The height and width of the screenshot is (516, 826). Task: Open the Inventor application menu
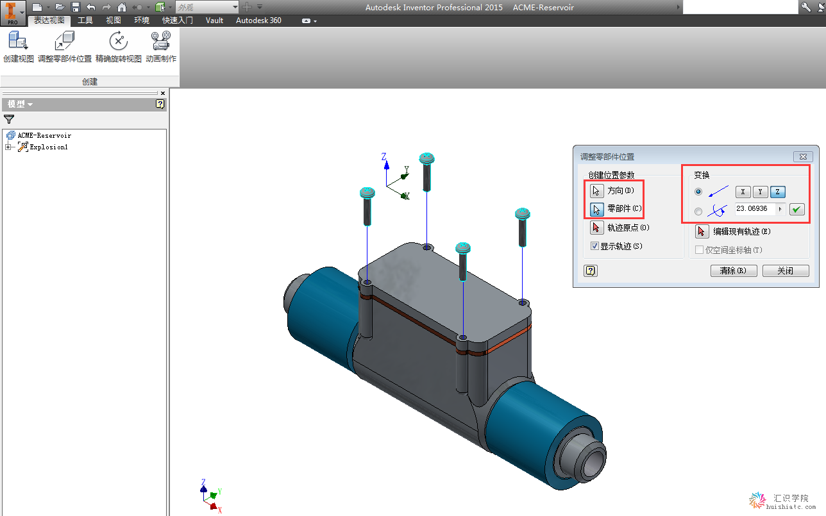pyautogui.click(x=13, y=12)
